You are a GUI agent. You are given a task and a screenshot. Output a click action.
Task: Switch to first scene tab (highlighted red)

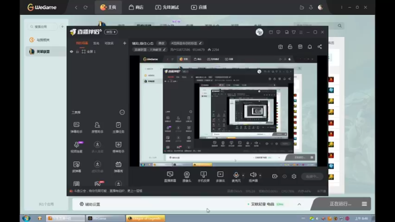pyautogui.click(x=82, y=43)
